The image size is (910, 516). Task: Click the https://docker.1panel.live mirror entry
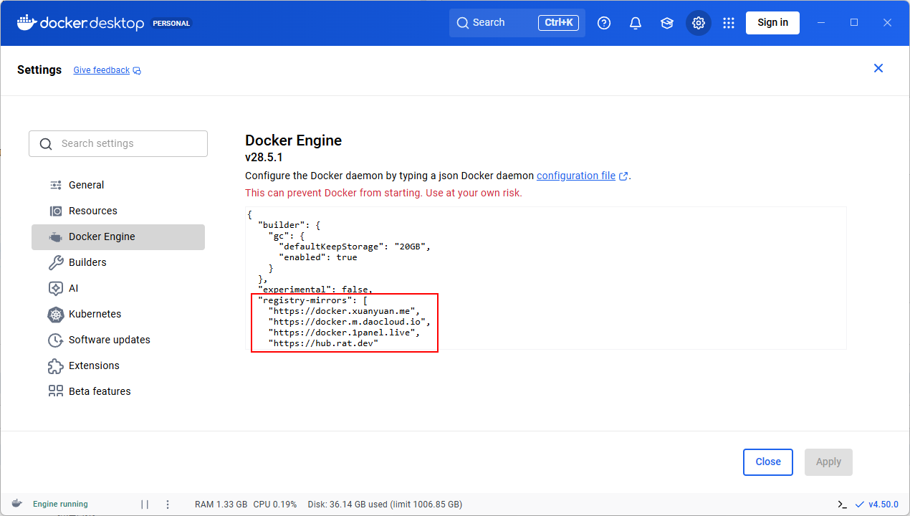click(x=344, y=333)
